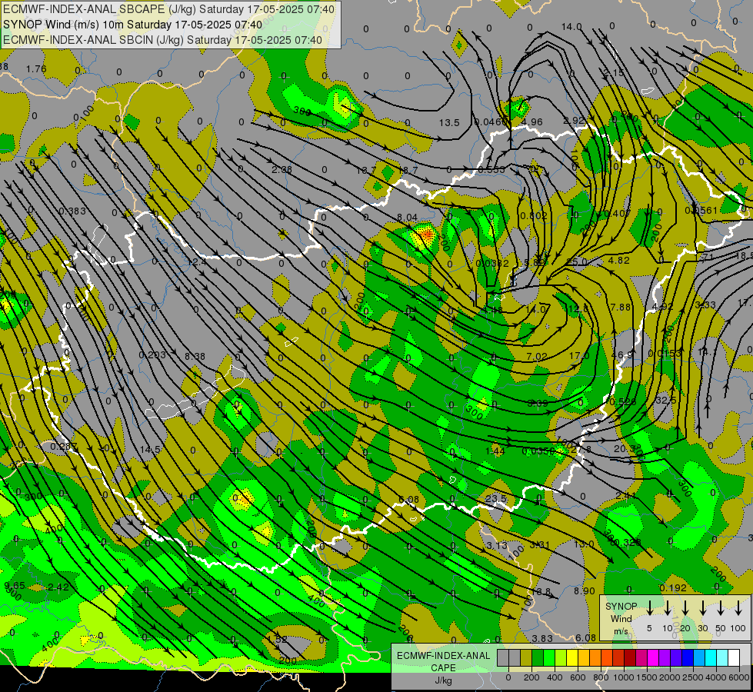Click the '1.52' map value
The width and height of the screenshot is (753, 692).
pyautogui.click(x=277, y=639)
